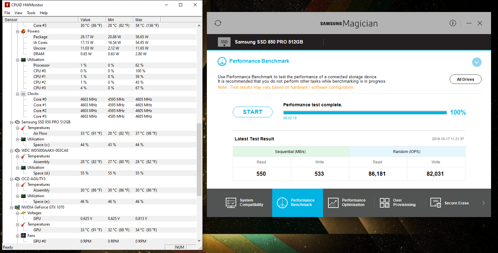This screenshot has width=498, height=253.
Task: Click the Utilization icon under OCZ-AGILITY3
Action: [x=23, y=196]
